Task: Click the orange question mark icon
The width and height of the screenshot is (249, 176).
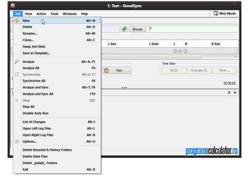Action: pyautogui.click(x=150, y=29)
